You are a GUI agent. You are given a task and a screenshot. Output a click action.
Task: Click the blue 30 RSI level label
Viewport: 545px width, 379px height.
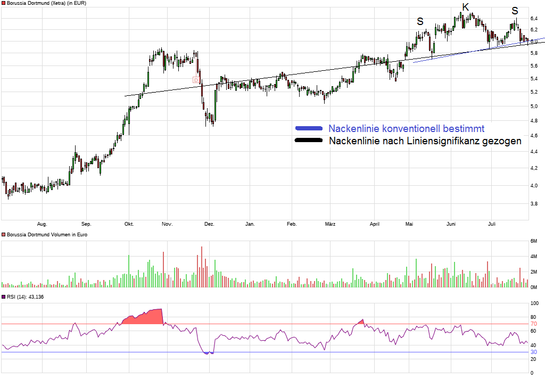coord(533,352)
